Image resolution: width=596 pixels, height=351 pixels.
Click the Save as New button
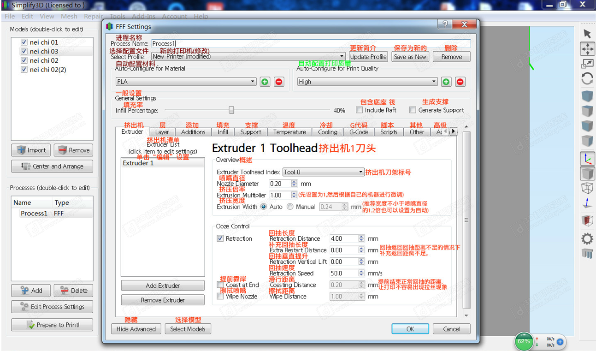[410, 57]
